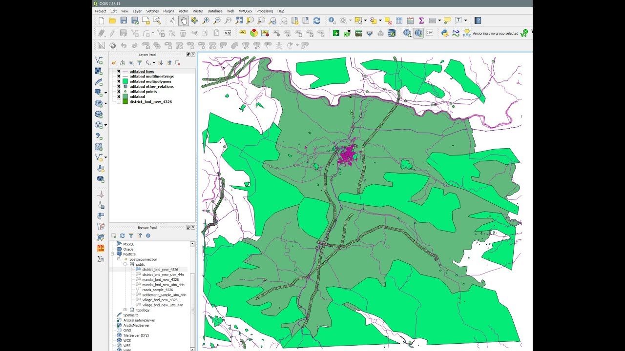Screen dimensions: 625x351
Task: Activate the Identify Features tool
Action: pos(332,20)
